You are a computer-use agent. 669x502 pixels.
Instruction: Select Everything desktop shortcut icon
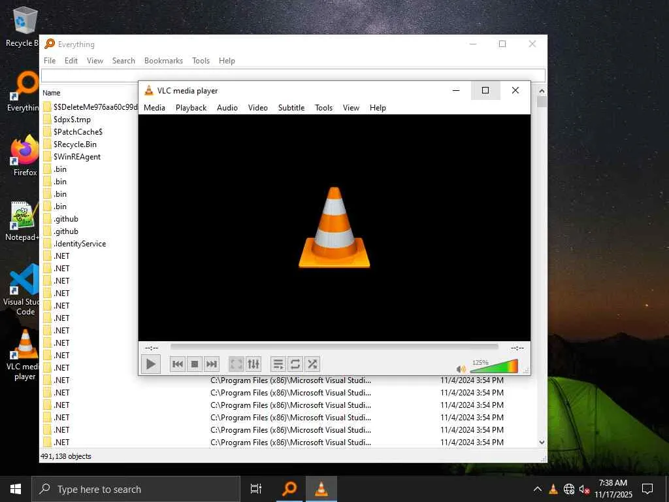pyautogui.click(x=24, y=92)
